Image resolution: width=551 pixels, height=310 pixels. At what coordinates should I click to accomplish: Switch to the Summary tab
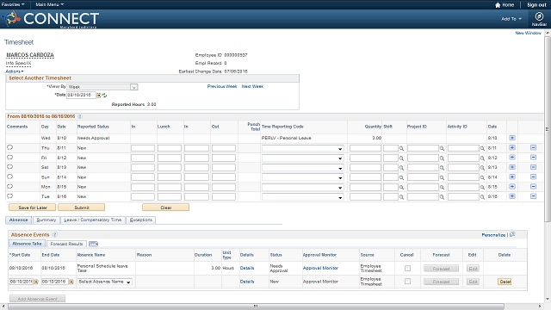click(46, 220)
